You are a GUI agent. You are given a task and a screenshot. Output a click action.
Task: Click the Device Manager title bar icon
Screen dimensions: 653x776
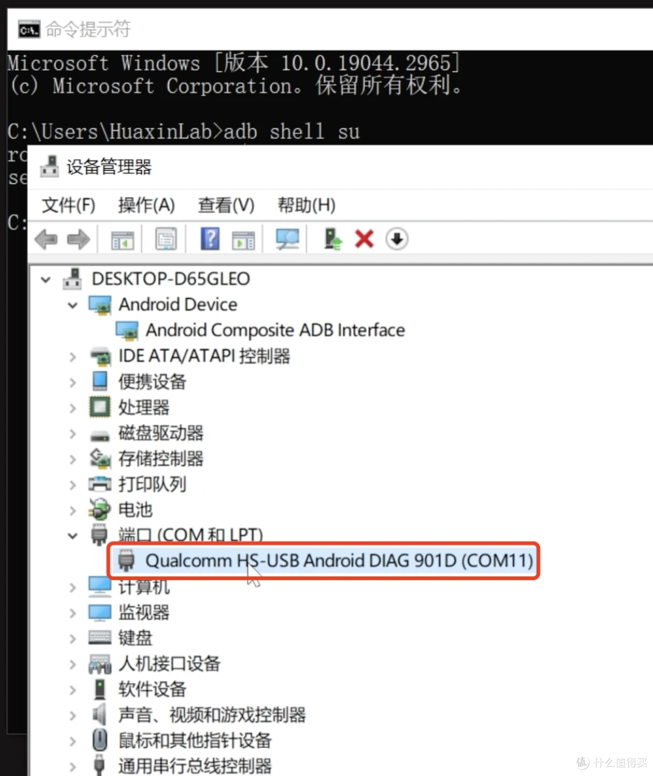[x=49, y=166]
